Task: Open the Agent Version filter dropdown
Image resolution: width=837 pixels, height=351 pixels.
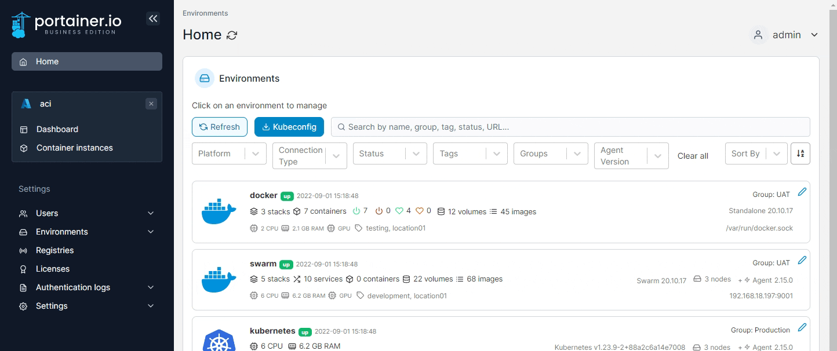Action: point(632,156)
